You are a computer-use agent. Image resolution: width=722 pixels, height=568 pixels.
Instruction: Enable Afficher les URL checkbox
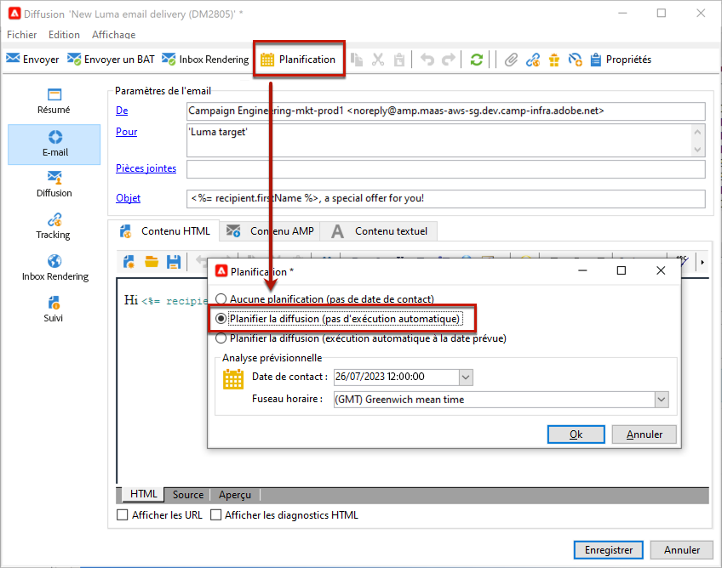click(x=122, y=514)
